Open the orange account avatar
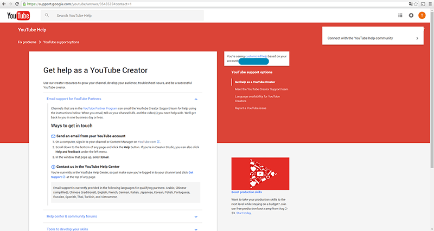 [422, 16]
